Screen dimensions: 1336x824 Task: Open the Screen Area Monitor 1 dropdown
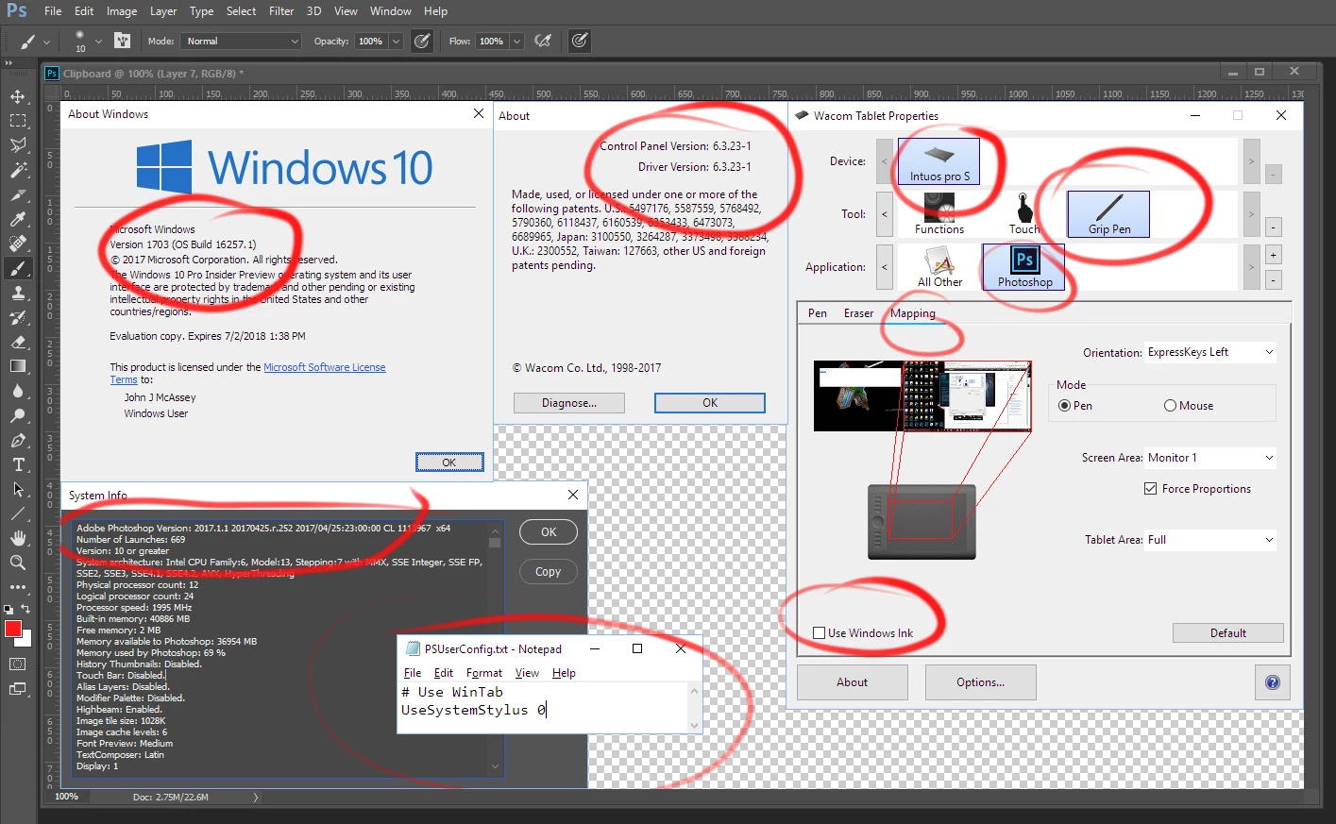pos(1210,458)
